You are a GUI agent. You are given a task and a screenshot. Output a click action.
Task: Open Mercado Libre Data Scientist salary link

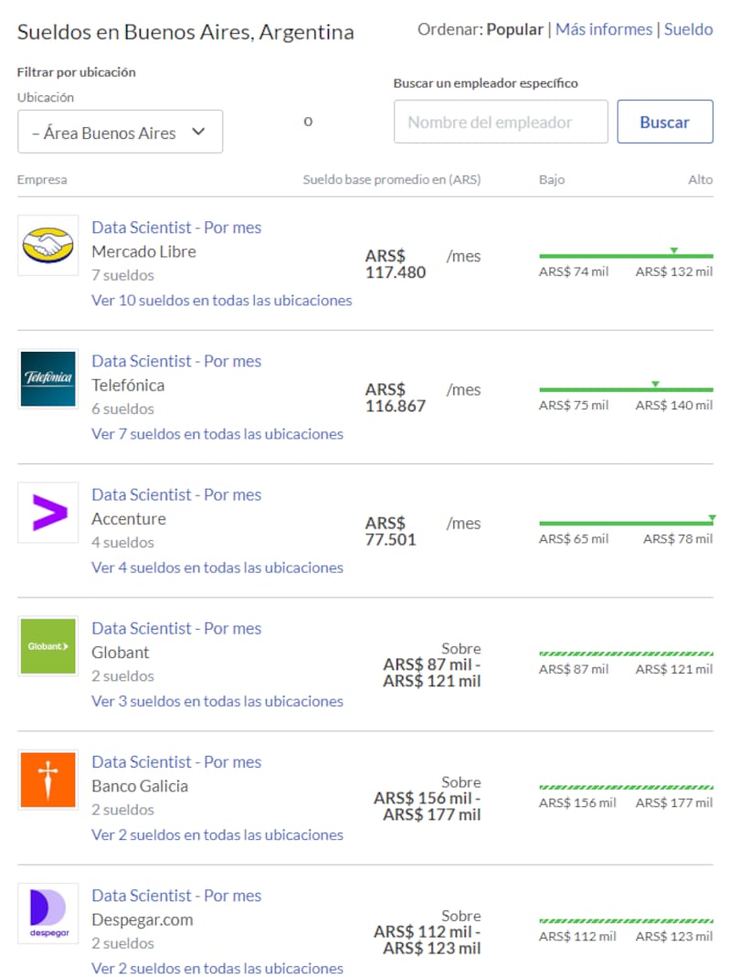click(176, 228)
